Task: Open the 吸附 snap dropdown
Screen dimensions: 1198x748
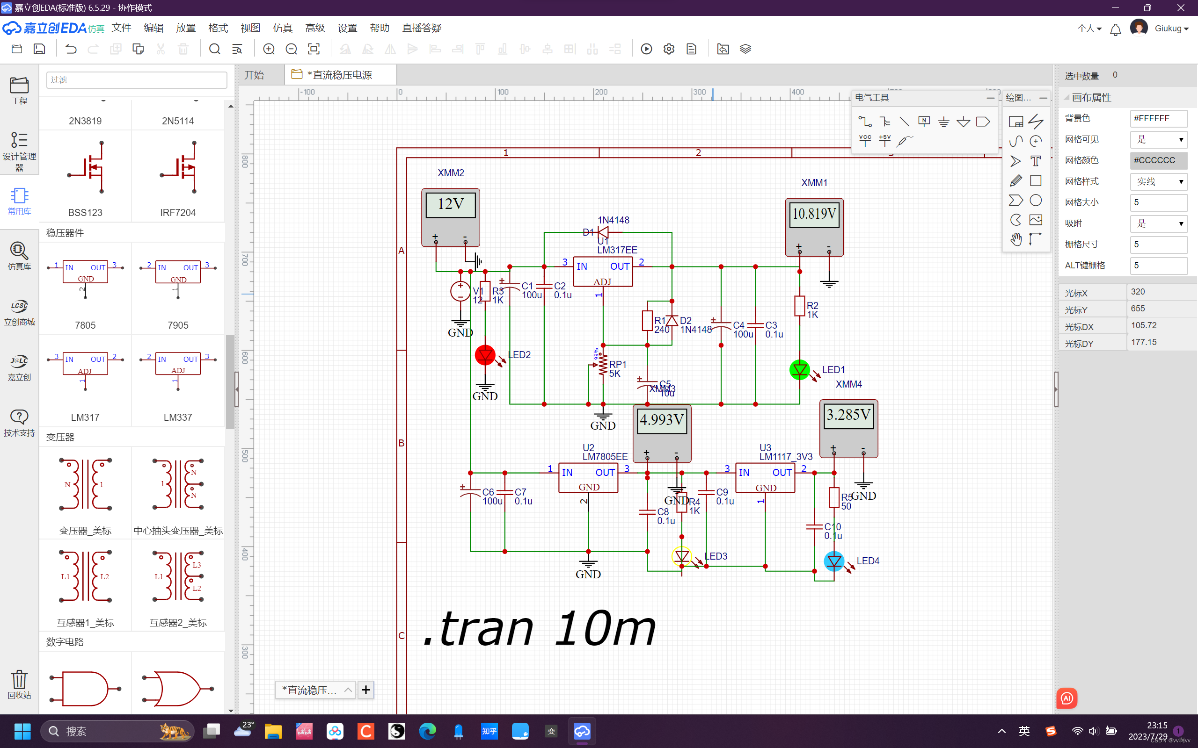Action: pyautogui.click(x=1158, y=223)
